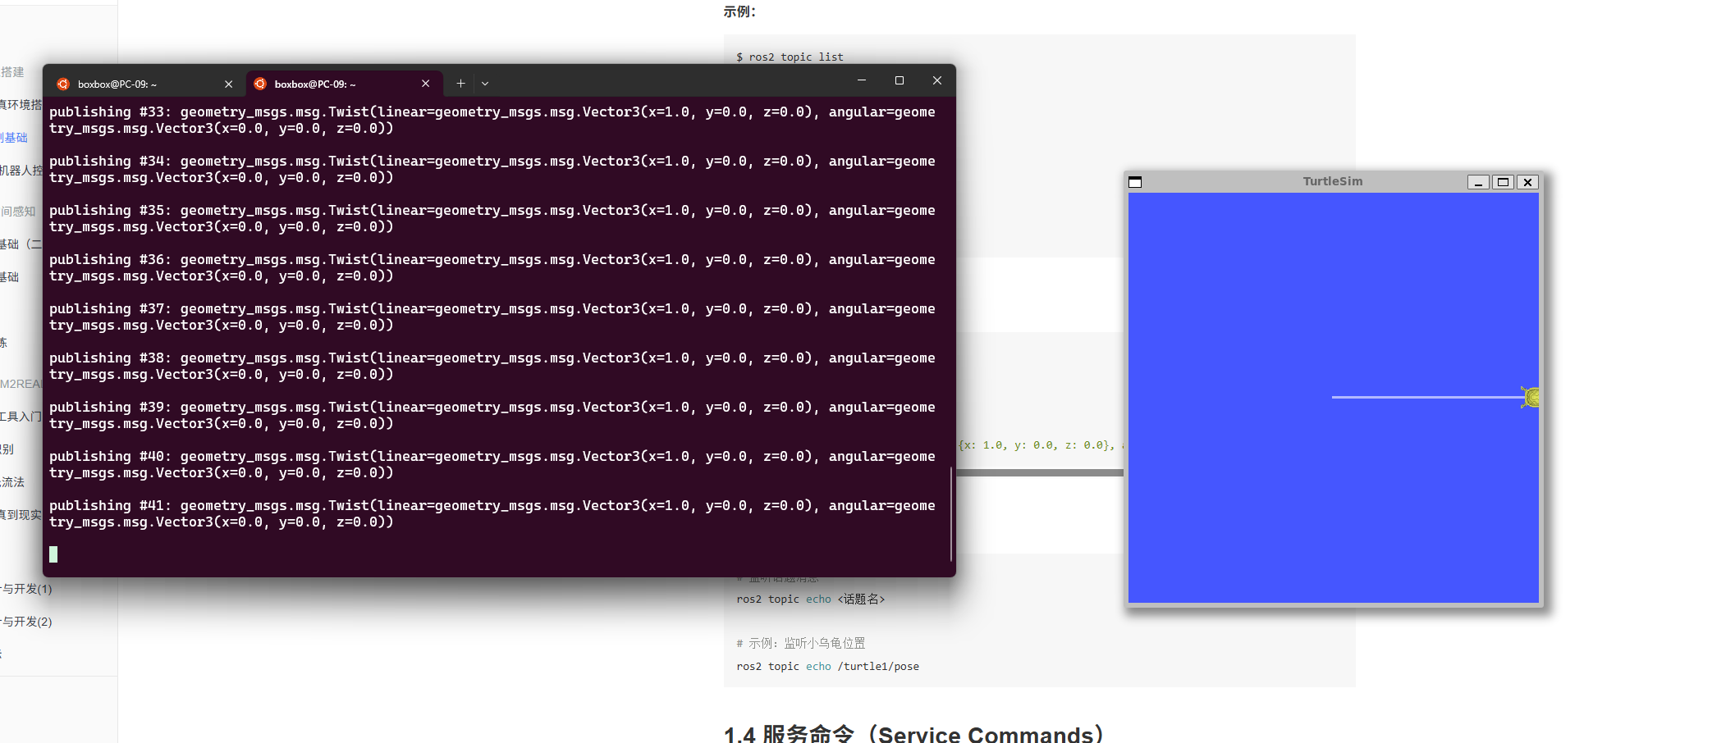Close the inactive terminal tab
The height and width of the screenshot is (743, 1735).
coord(228,84)
